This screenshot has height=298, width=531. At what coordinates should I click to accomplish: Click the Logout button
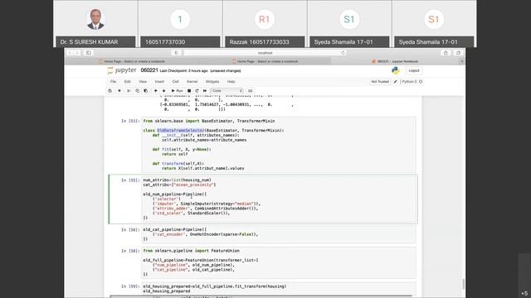pos(414,70)
